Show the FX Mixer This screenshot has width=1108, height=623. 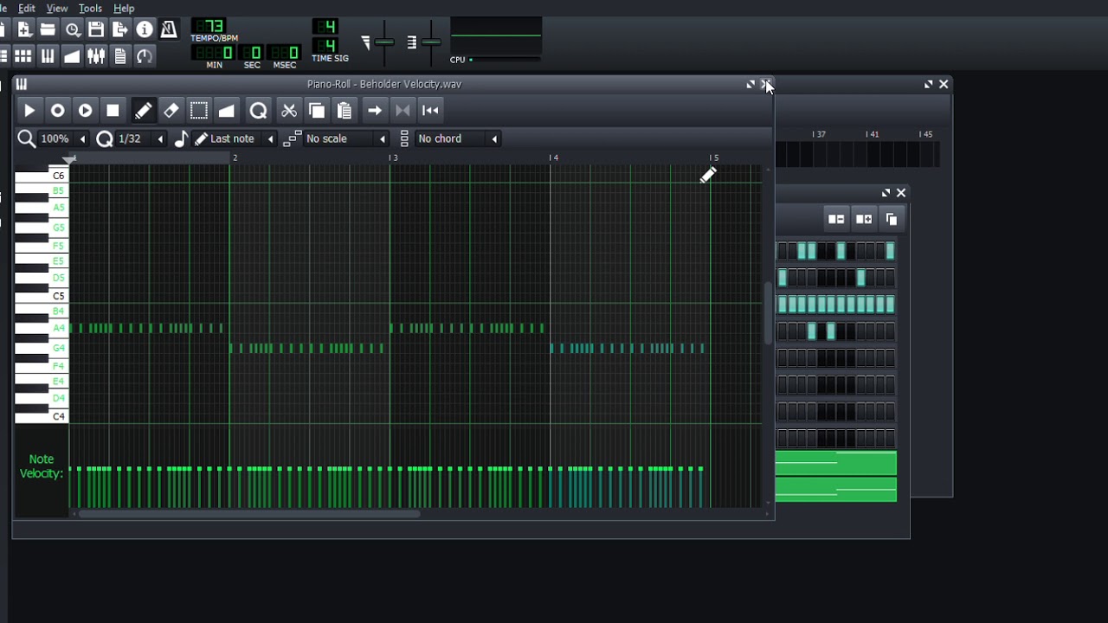coord(96,56)
